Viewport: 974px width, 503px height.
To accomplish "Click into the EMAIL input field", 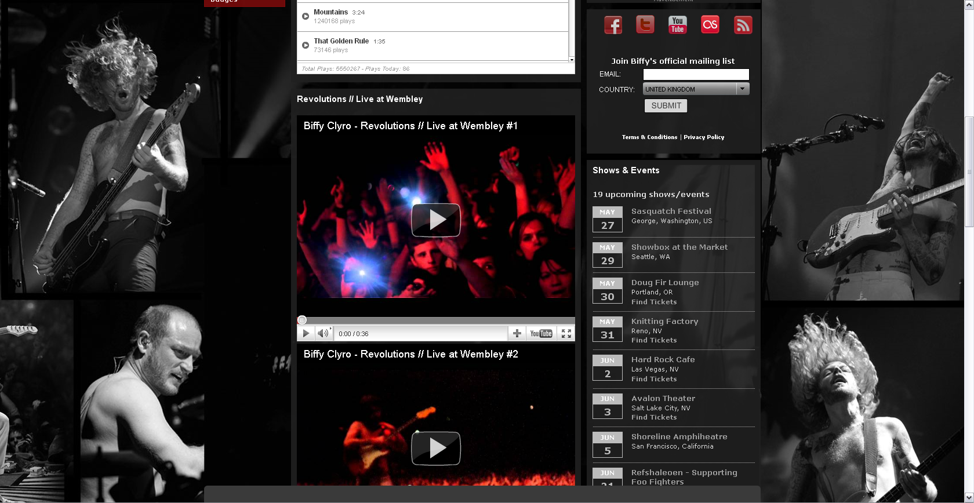I will click(696, 74).
